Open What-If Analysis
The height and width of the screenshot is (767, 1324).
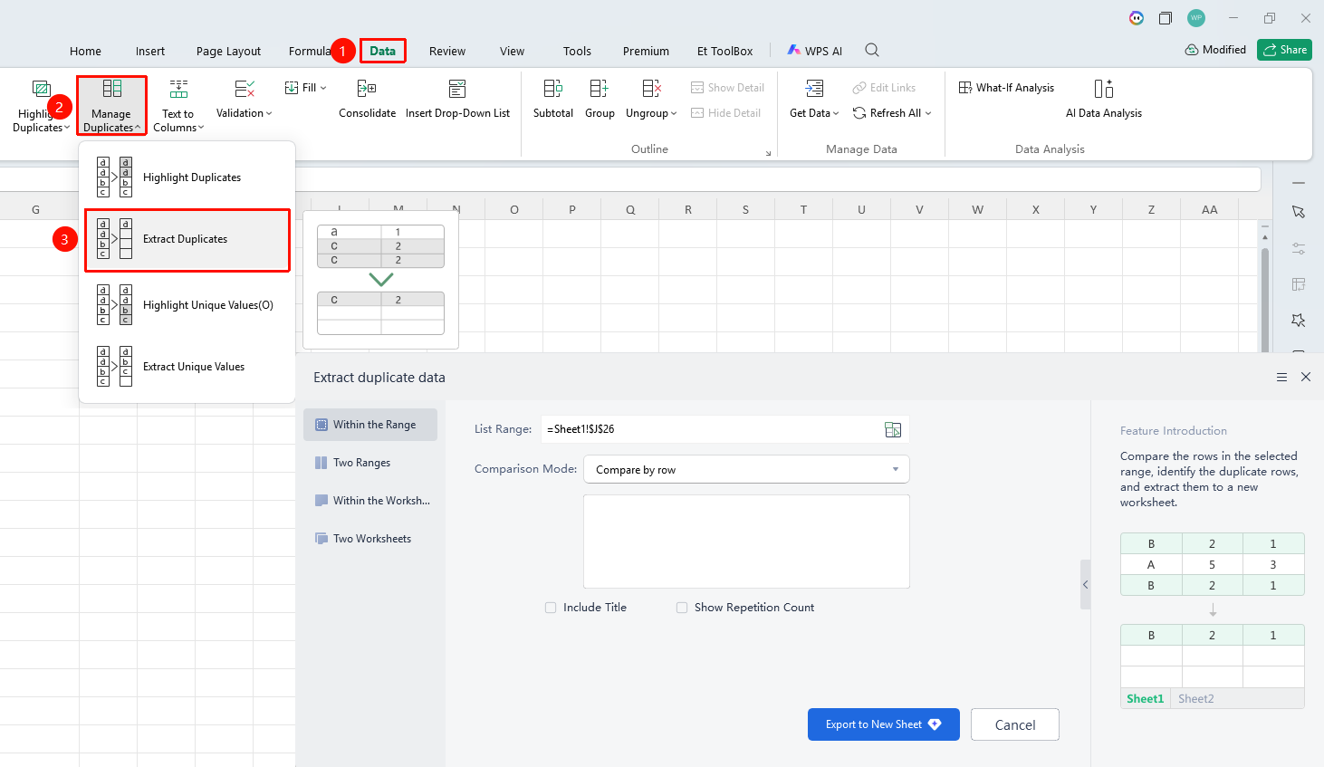[1006, 88]
